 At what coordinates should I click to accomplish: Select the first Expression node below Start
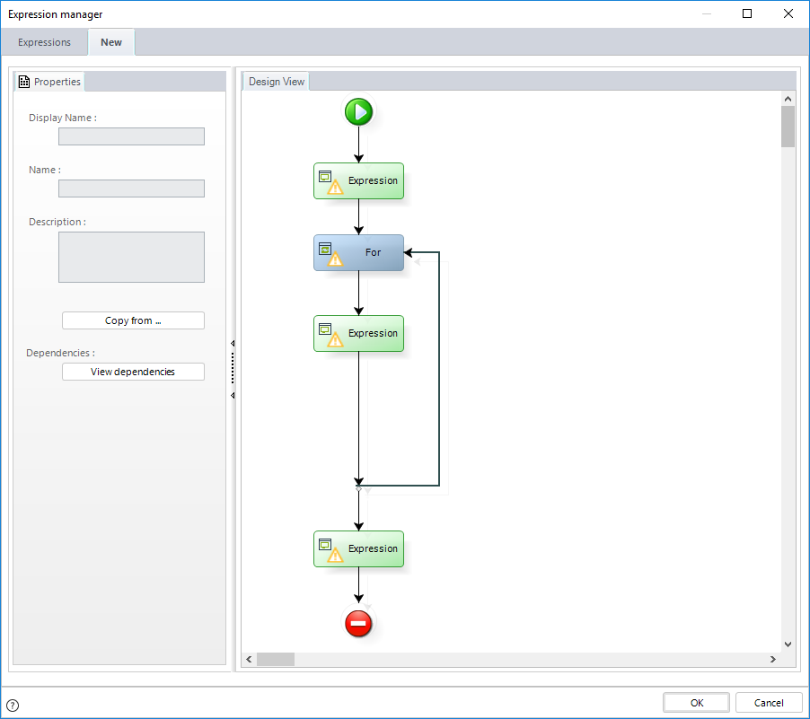coord(358,180)
